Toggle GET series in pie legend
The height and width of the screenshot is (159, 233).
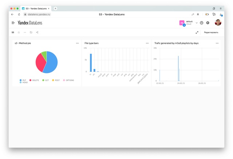pyautogui.click(x=46, y=80)
